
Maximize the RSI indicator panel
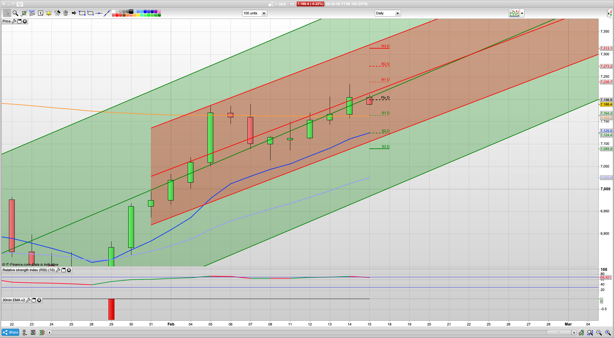[x=63, y=270]
